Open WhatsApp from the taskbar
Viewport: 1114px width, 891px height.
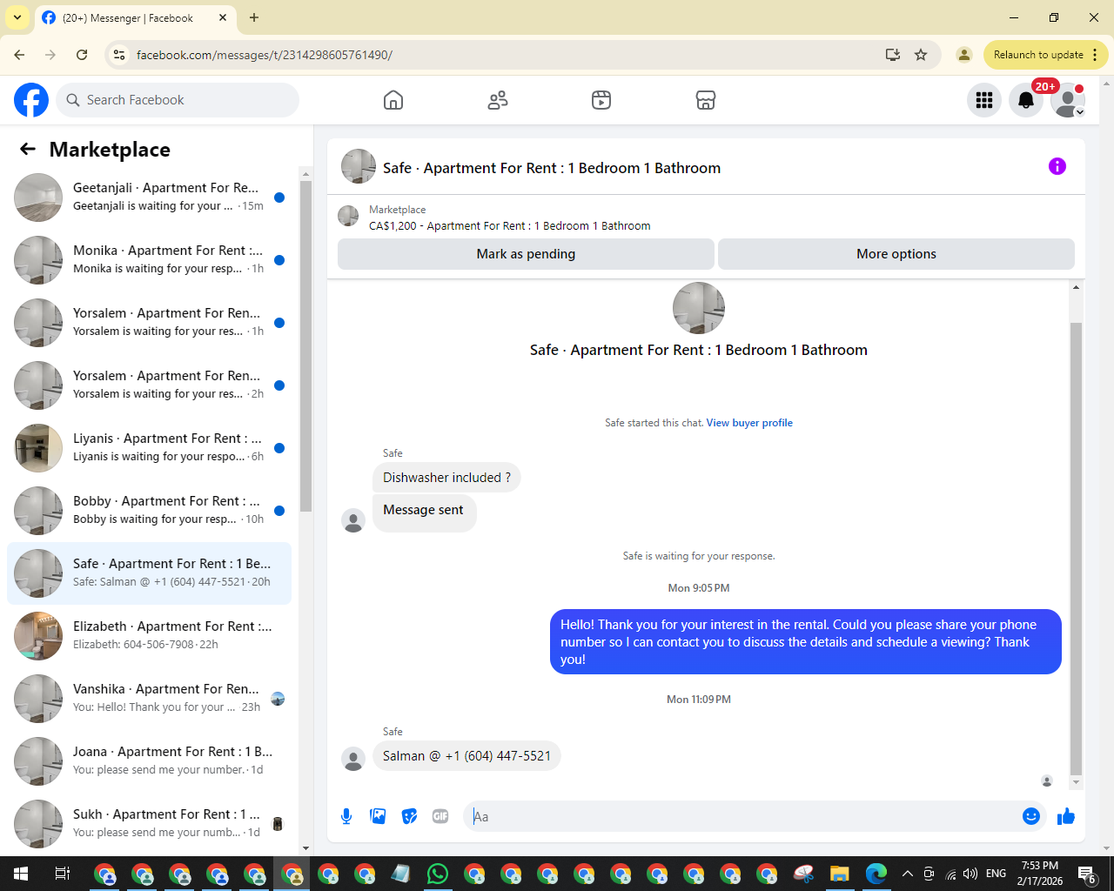point(438,874)
